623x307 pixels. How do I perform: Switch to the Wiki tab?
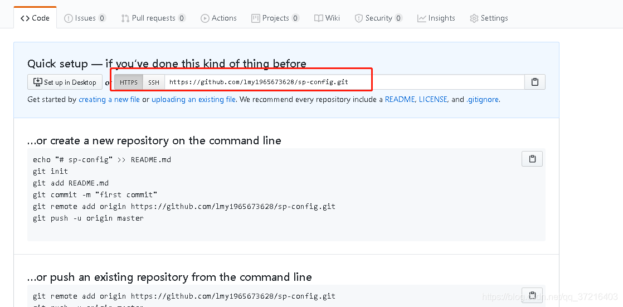[x=327, y=18]
